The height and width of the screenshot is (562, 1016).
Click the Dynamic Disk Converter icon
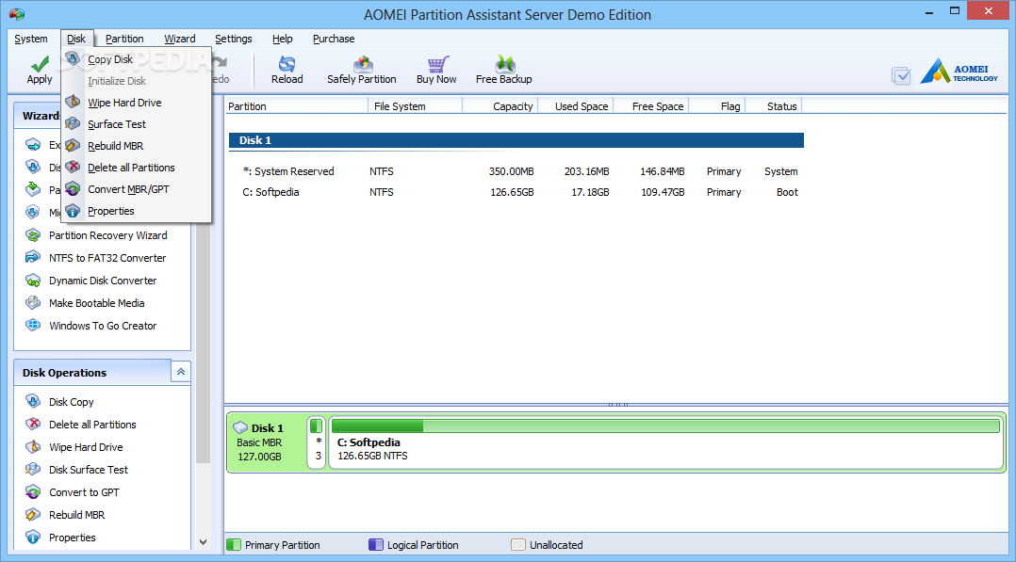click(33, 281)
